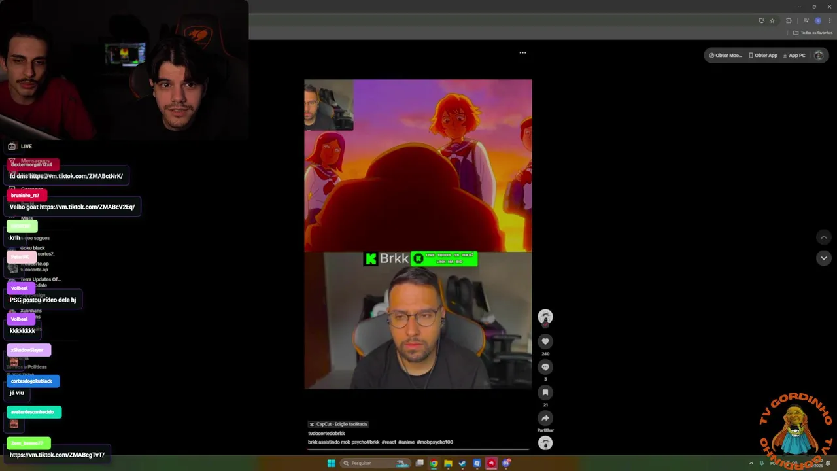Open Chrome three-dot menu
The image size is (837, 471).
click(830, 20)
